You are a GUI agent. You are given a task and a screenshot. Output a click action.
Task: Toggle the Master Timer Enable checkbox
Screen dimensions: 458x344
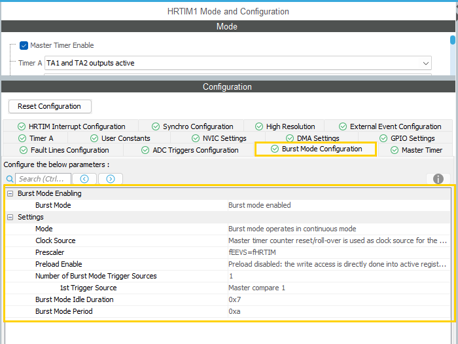24,45
